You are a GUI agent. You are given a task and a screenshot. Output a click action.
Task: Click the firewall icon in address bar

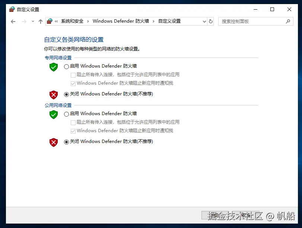(x=50, y=21)
